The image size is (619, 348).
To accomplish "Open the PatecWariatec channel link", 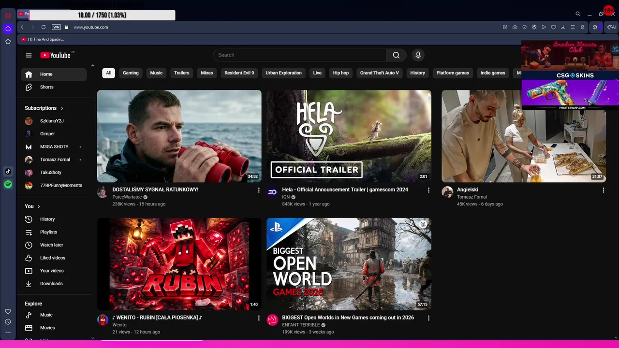I will point(127,197).
